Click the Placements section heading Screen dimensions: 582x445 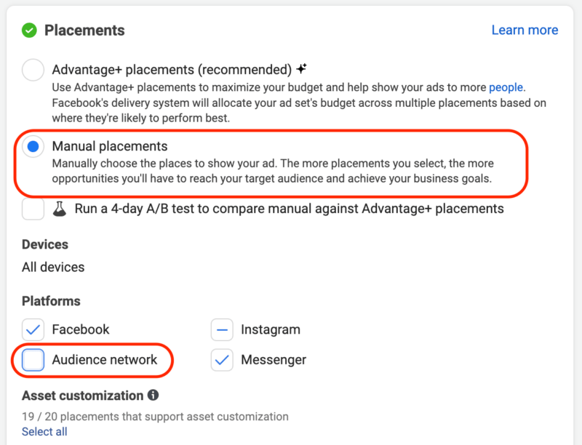click(x=84, y=31)
